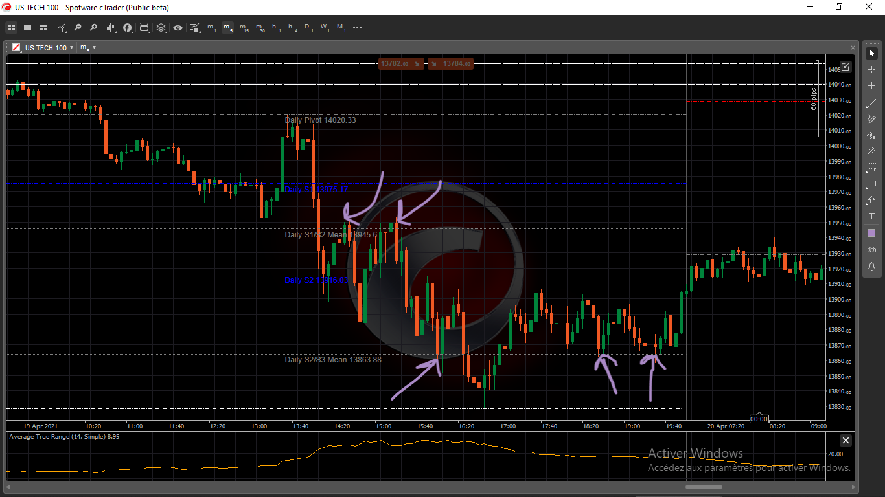The width and height of the screenshot is (885, 497).
Task: Click the horizontal chart scrollbar thumb
Action: 704,487
